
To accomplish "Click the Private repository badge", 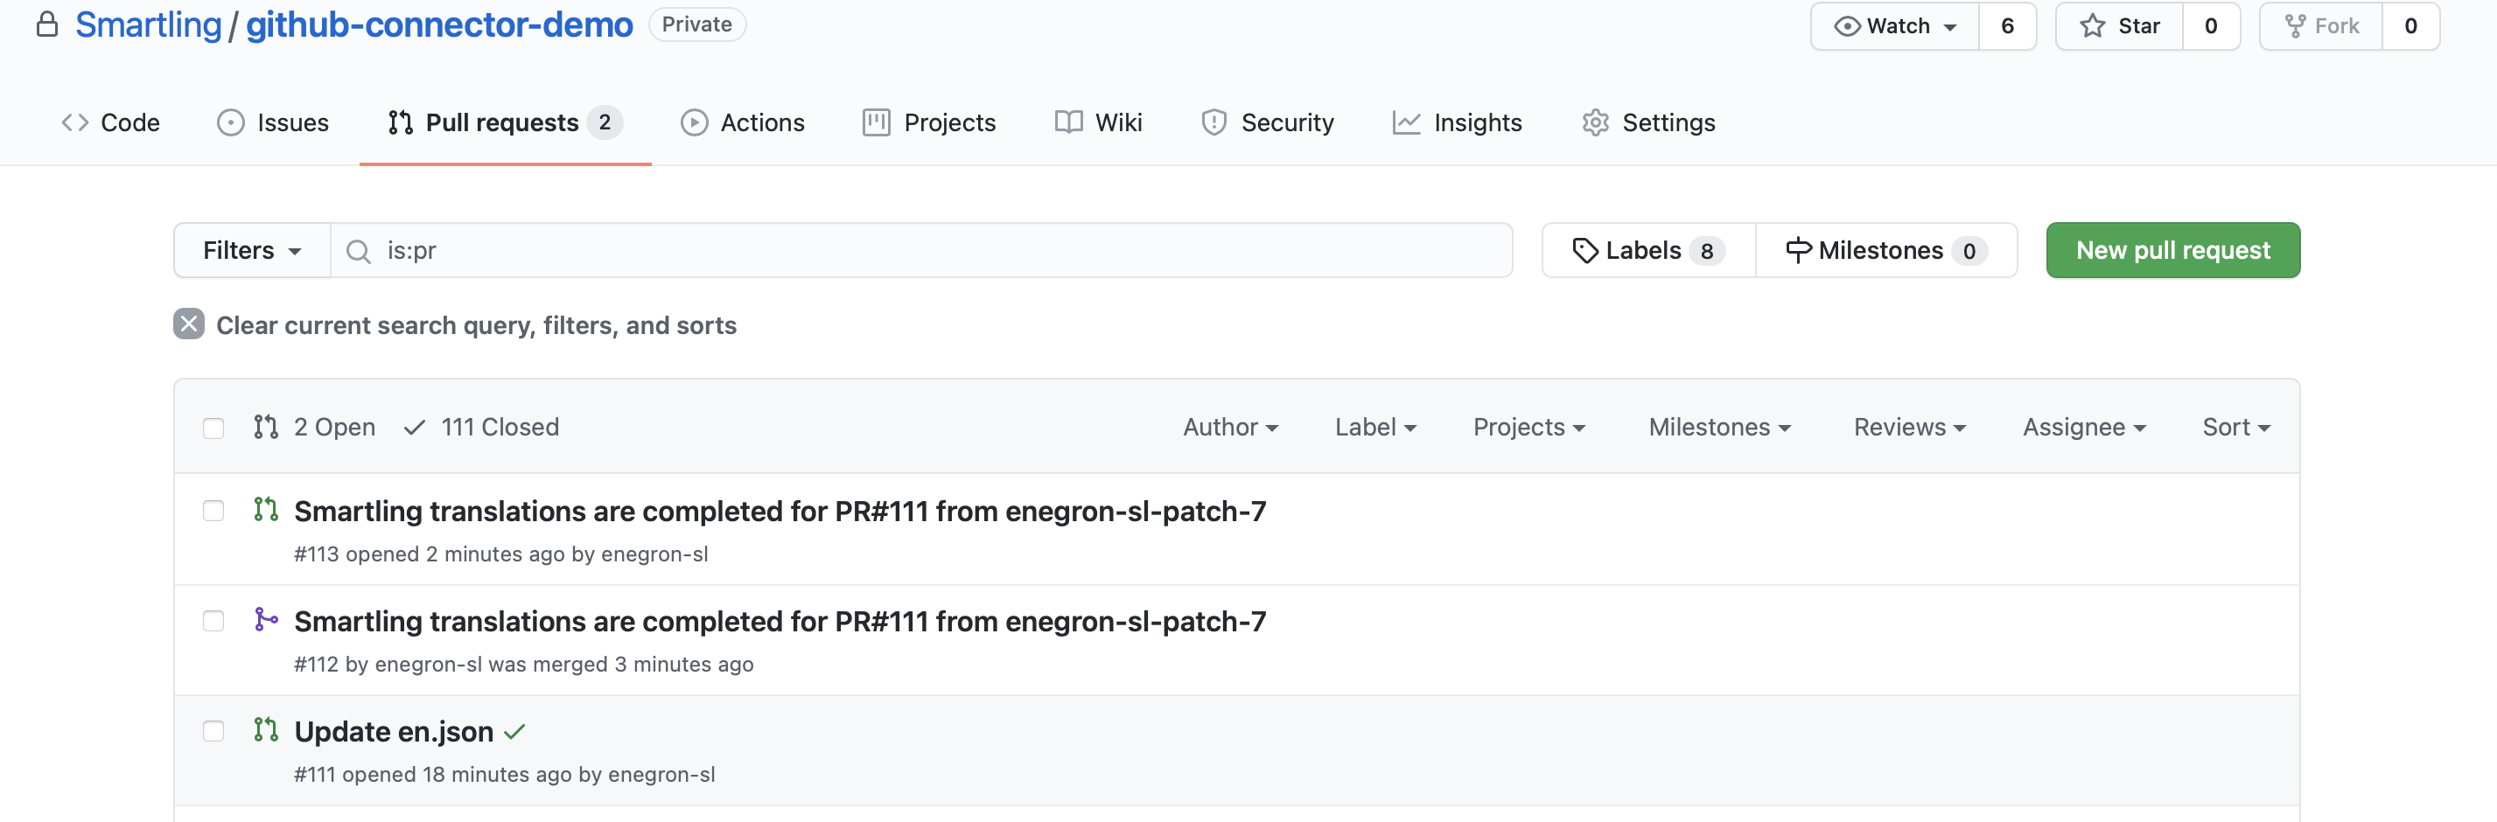I will tap(697, 24).
